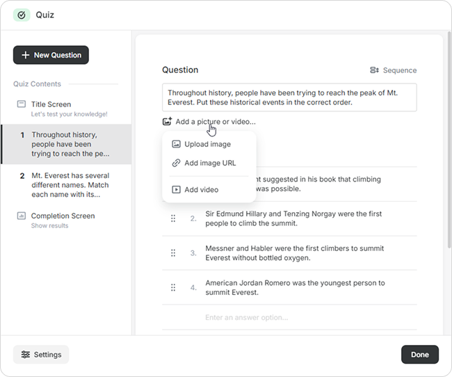The width and height of the screenshot is (452, 377).
Task: Click the drag handle for answer 3
Action: [173, 253]
